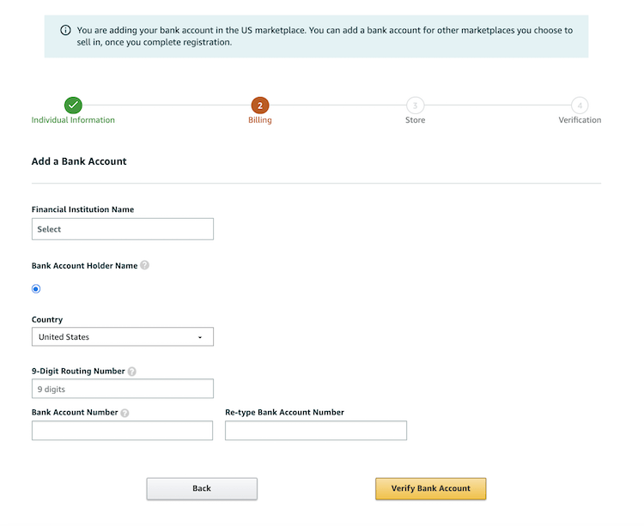Click the Verify Bank Account button

pyautogui.click(x=430, y=488)
